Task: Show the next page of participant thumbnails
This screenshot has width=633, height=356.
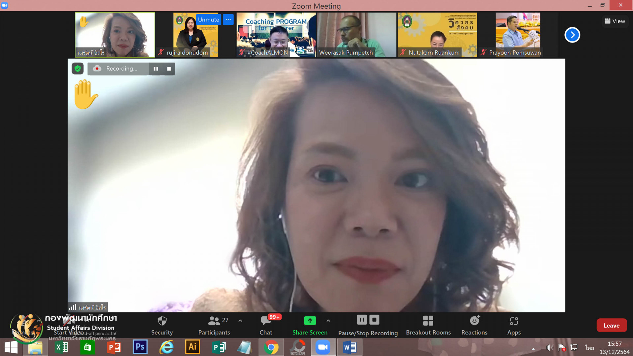Action: coord(572,35)
